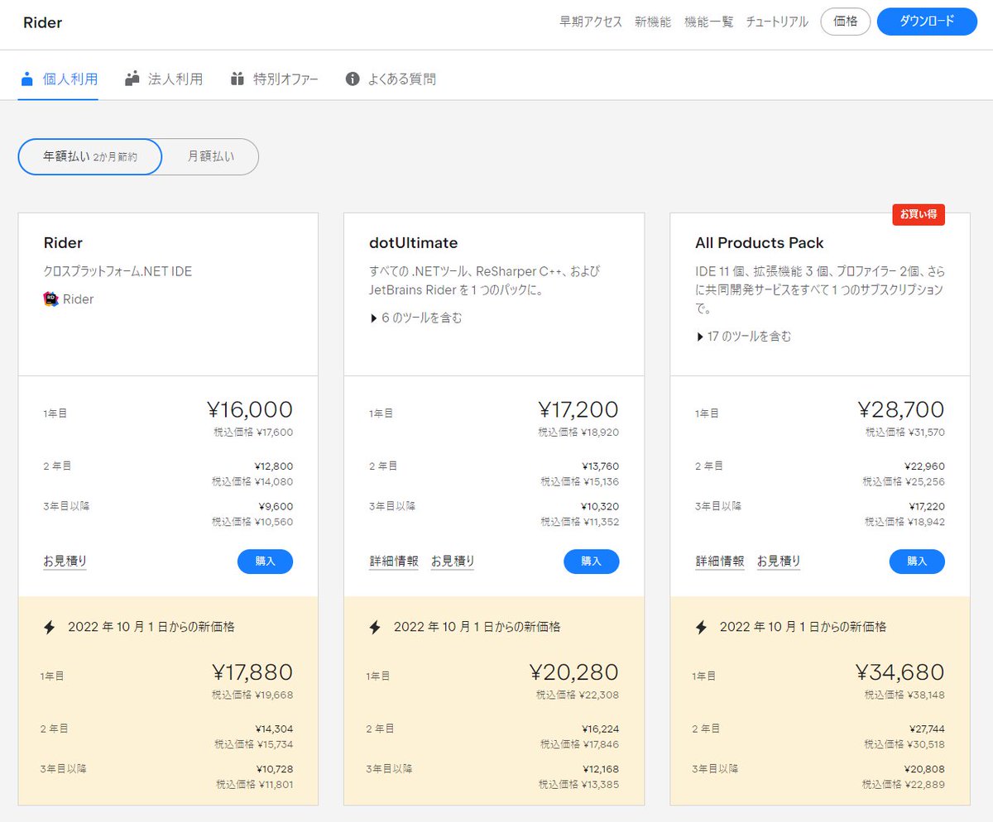Click the ¥34,680 new All Products price

point(900,673)
